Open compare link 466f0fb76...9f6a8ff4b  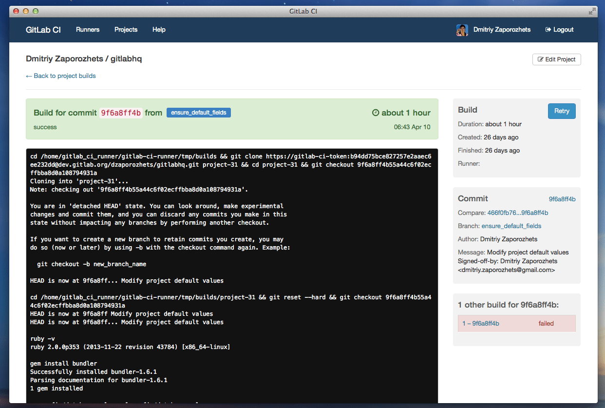[518, 213]
